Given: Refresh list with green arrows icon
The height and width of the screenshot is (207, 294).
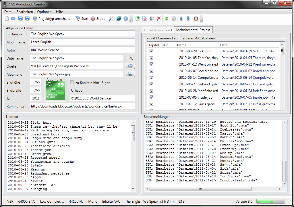Looking at the screenshot, I should coord(166,19).
